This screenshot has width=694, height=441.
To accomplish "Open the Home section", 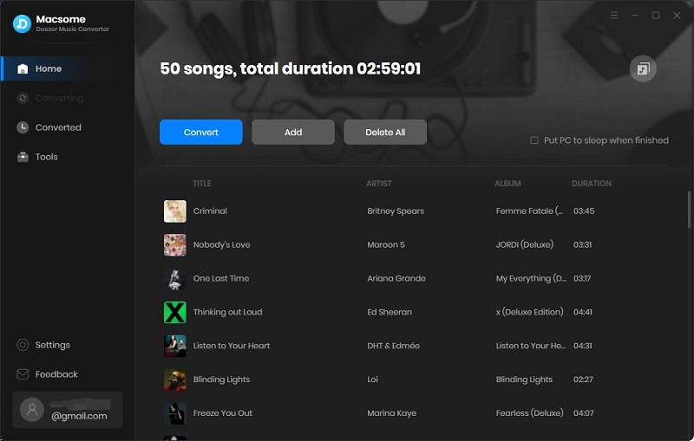I will pos(68,68).
